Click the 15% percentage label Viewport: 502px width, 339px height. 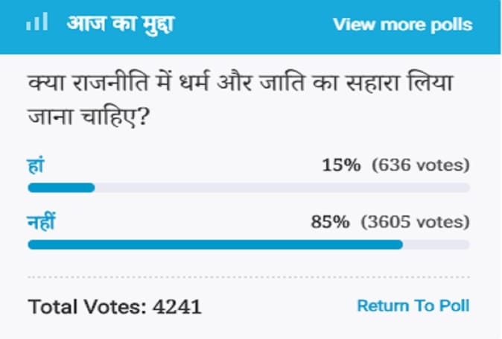[341, 165]
